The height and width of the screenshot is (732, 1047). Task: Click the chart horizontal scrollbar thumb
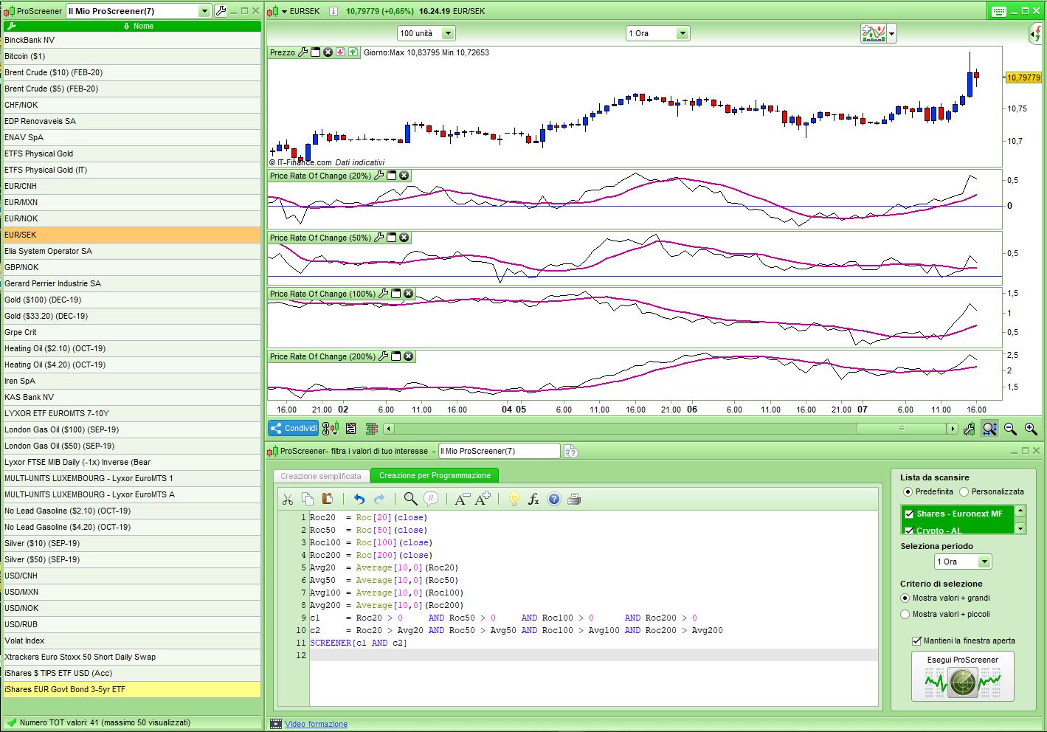(x=900, y=429)
